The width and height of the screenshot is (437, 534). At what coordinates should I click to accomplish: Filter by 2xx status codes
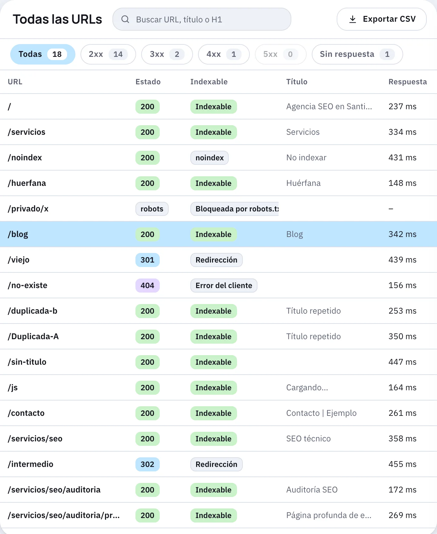tap(108, 54)
